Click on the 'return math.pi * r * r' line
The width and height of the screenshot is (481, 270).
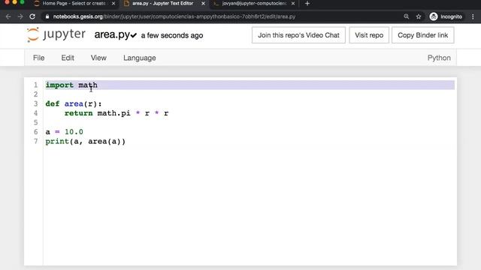click(116, 113)
